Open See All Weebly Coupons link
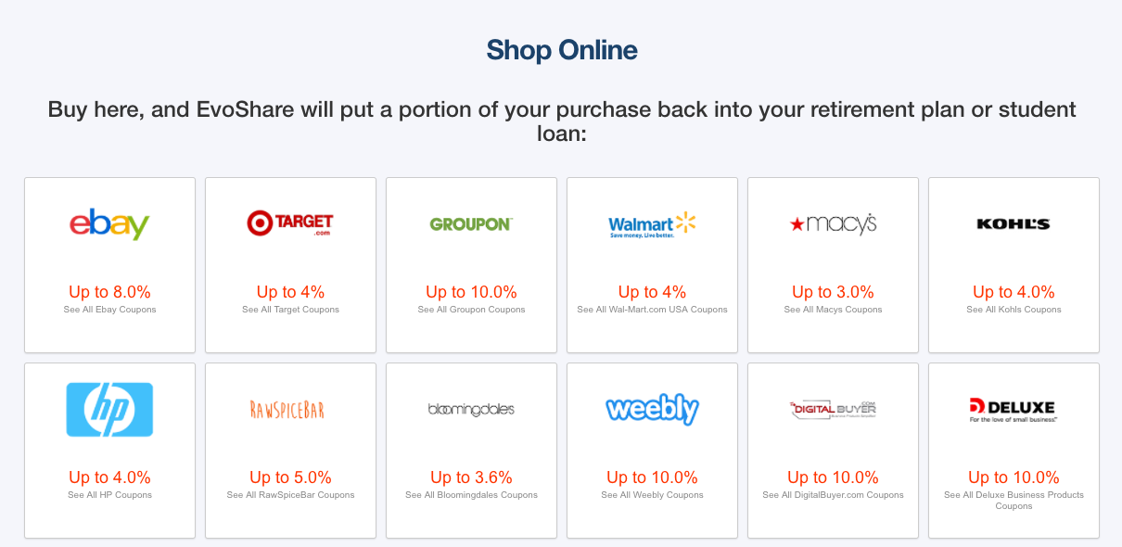 tap(652, 495)
